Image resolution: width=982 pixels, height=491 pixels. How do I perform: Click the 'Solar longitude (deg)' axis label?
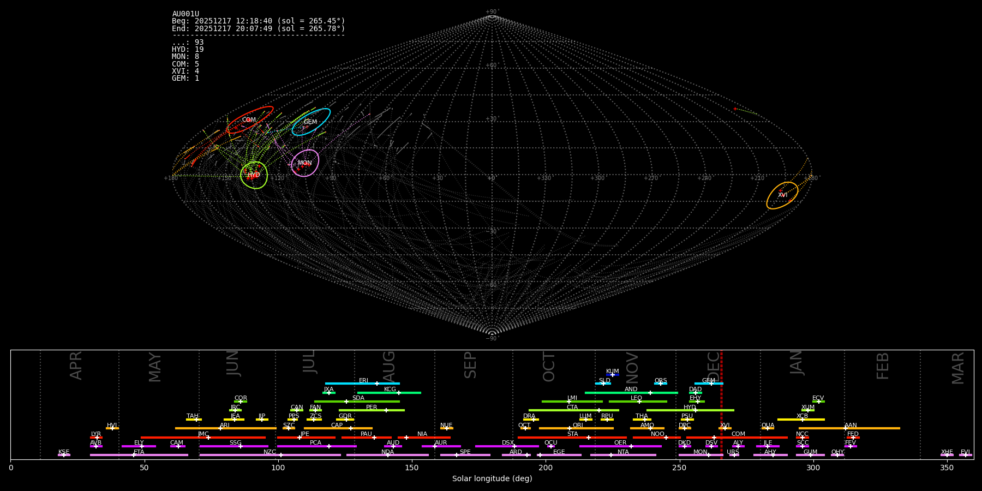(492, 479)
